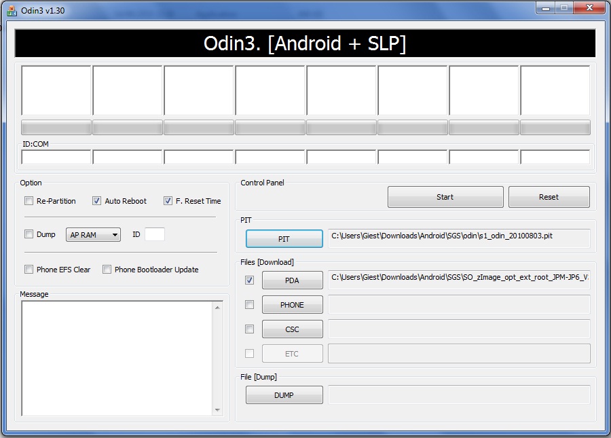
Task: Enable the Re-Partition checkbox
Action: pyautogui.click(x=29, y=201)
